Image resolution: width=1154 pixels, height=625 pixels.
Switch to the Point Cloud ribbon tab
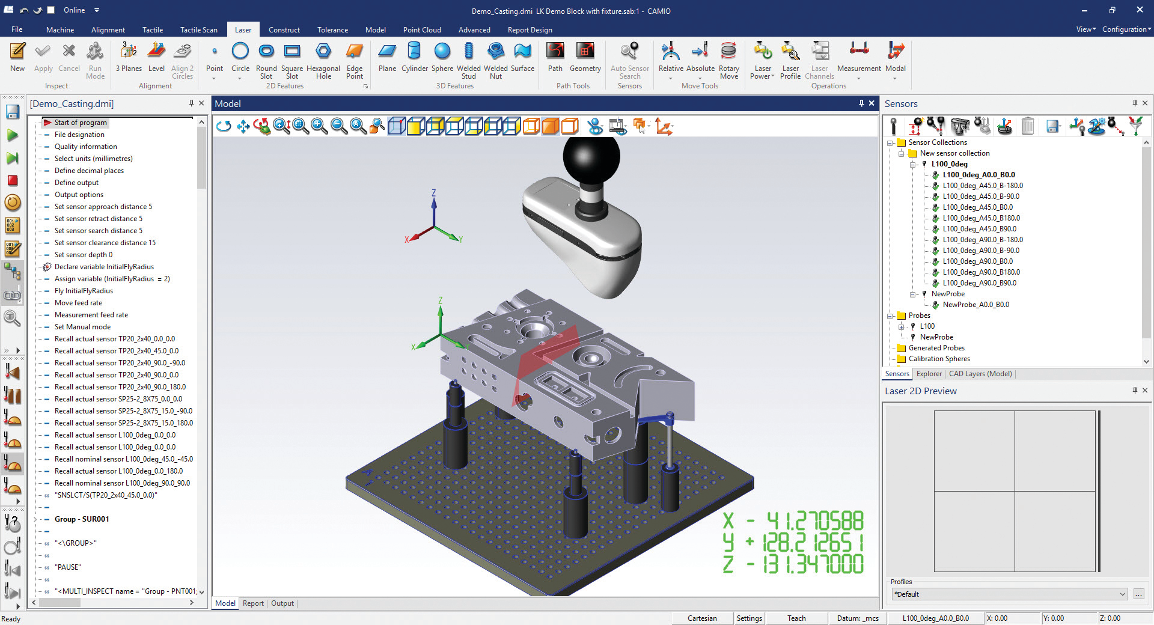tap(422, 29)
